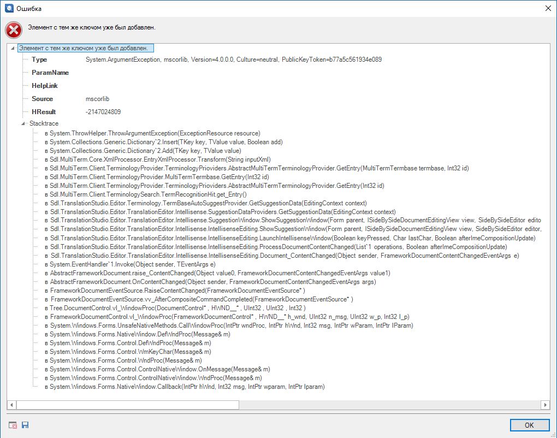Select EntryXmlProcessor.Transform stack line
Viewport: 557px width, 438px height.
click(x=158, y=159)
